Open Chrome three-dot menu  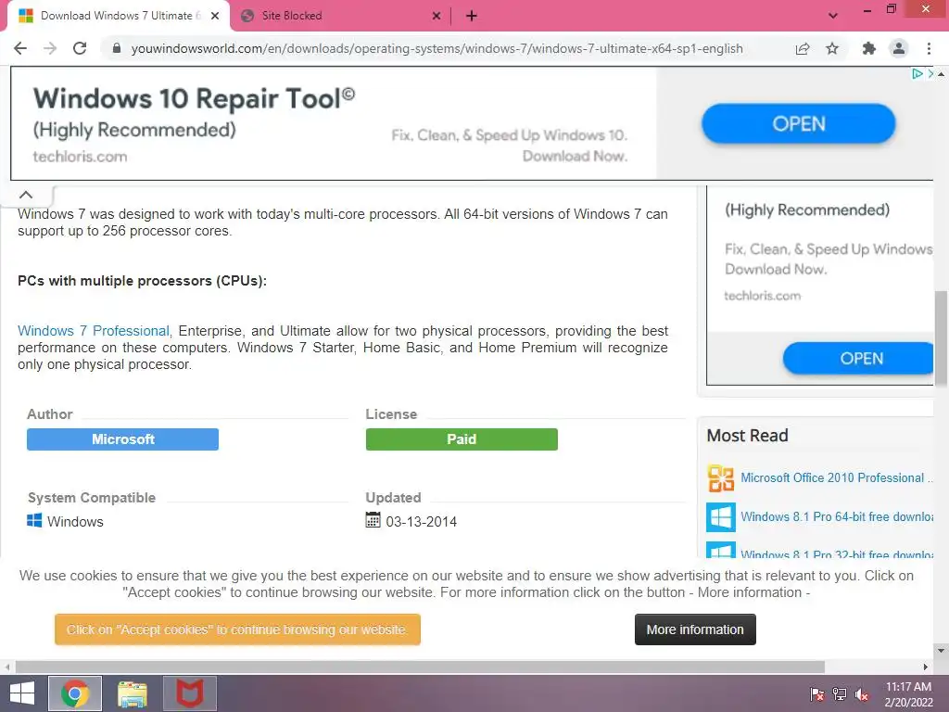(x=929, y=48)
